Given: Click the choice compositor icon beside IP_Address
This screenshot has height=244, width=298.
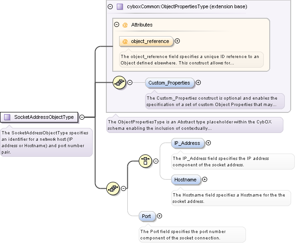Looking at the screenshot, I should [x=145, y=161].
